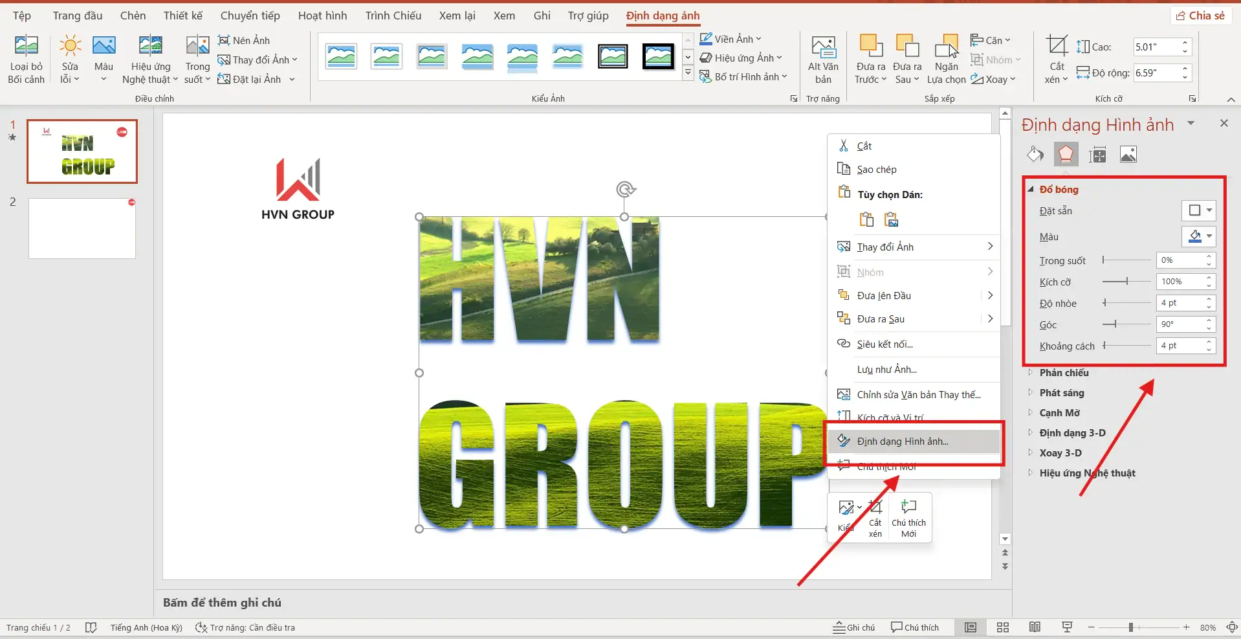Click the Reading view icon in status bar
Image resolution: width=1241 pixels, height=639 pixels.
[1035, 627]
